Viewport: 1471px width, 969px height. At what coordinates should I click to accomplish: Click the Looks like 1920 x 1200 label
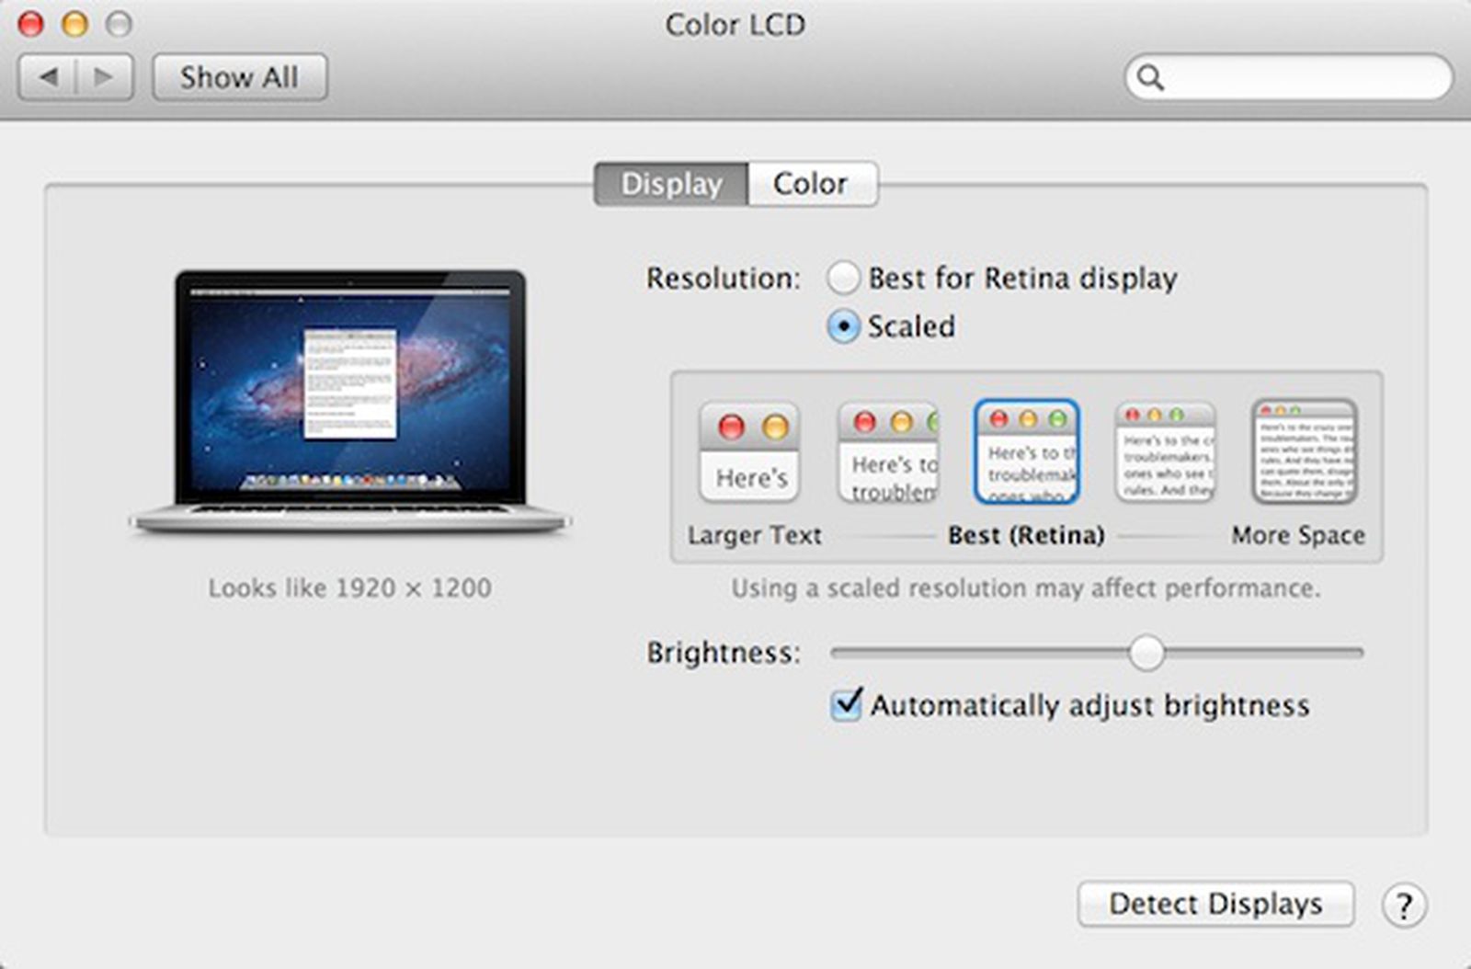pyautogui.click(x=350, y=587)
